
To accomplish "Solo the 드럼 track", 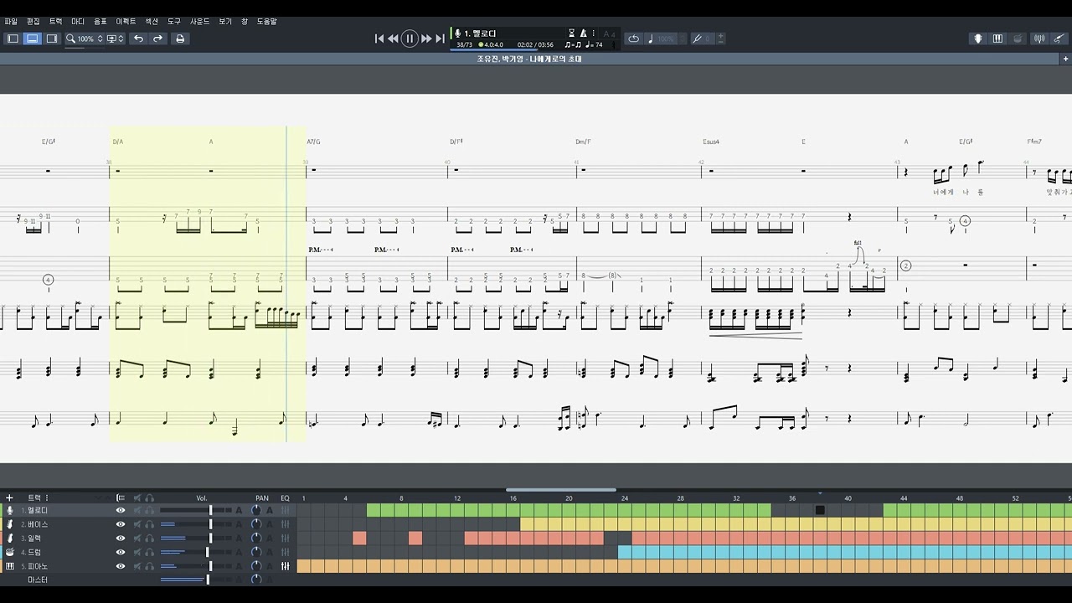I will (149, 553).
